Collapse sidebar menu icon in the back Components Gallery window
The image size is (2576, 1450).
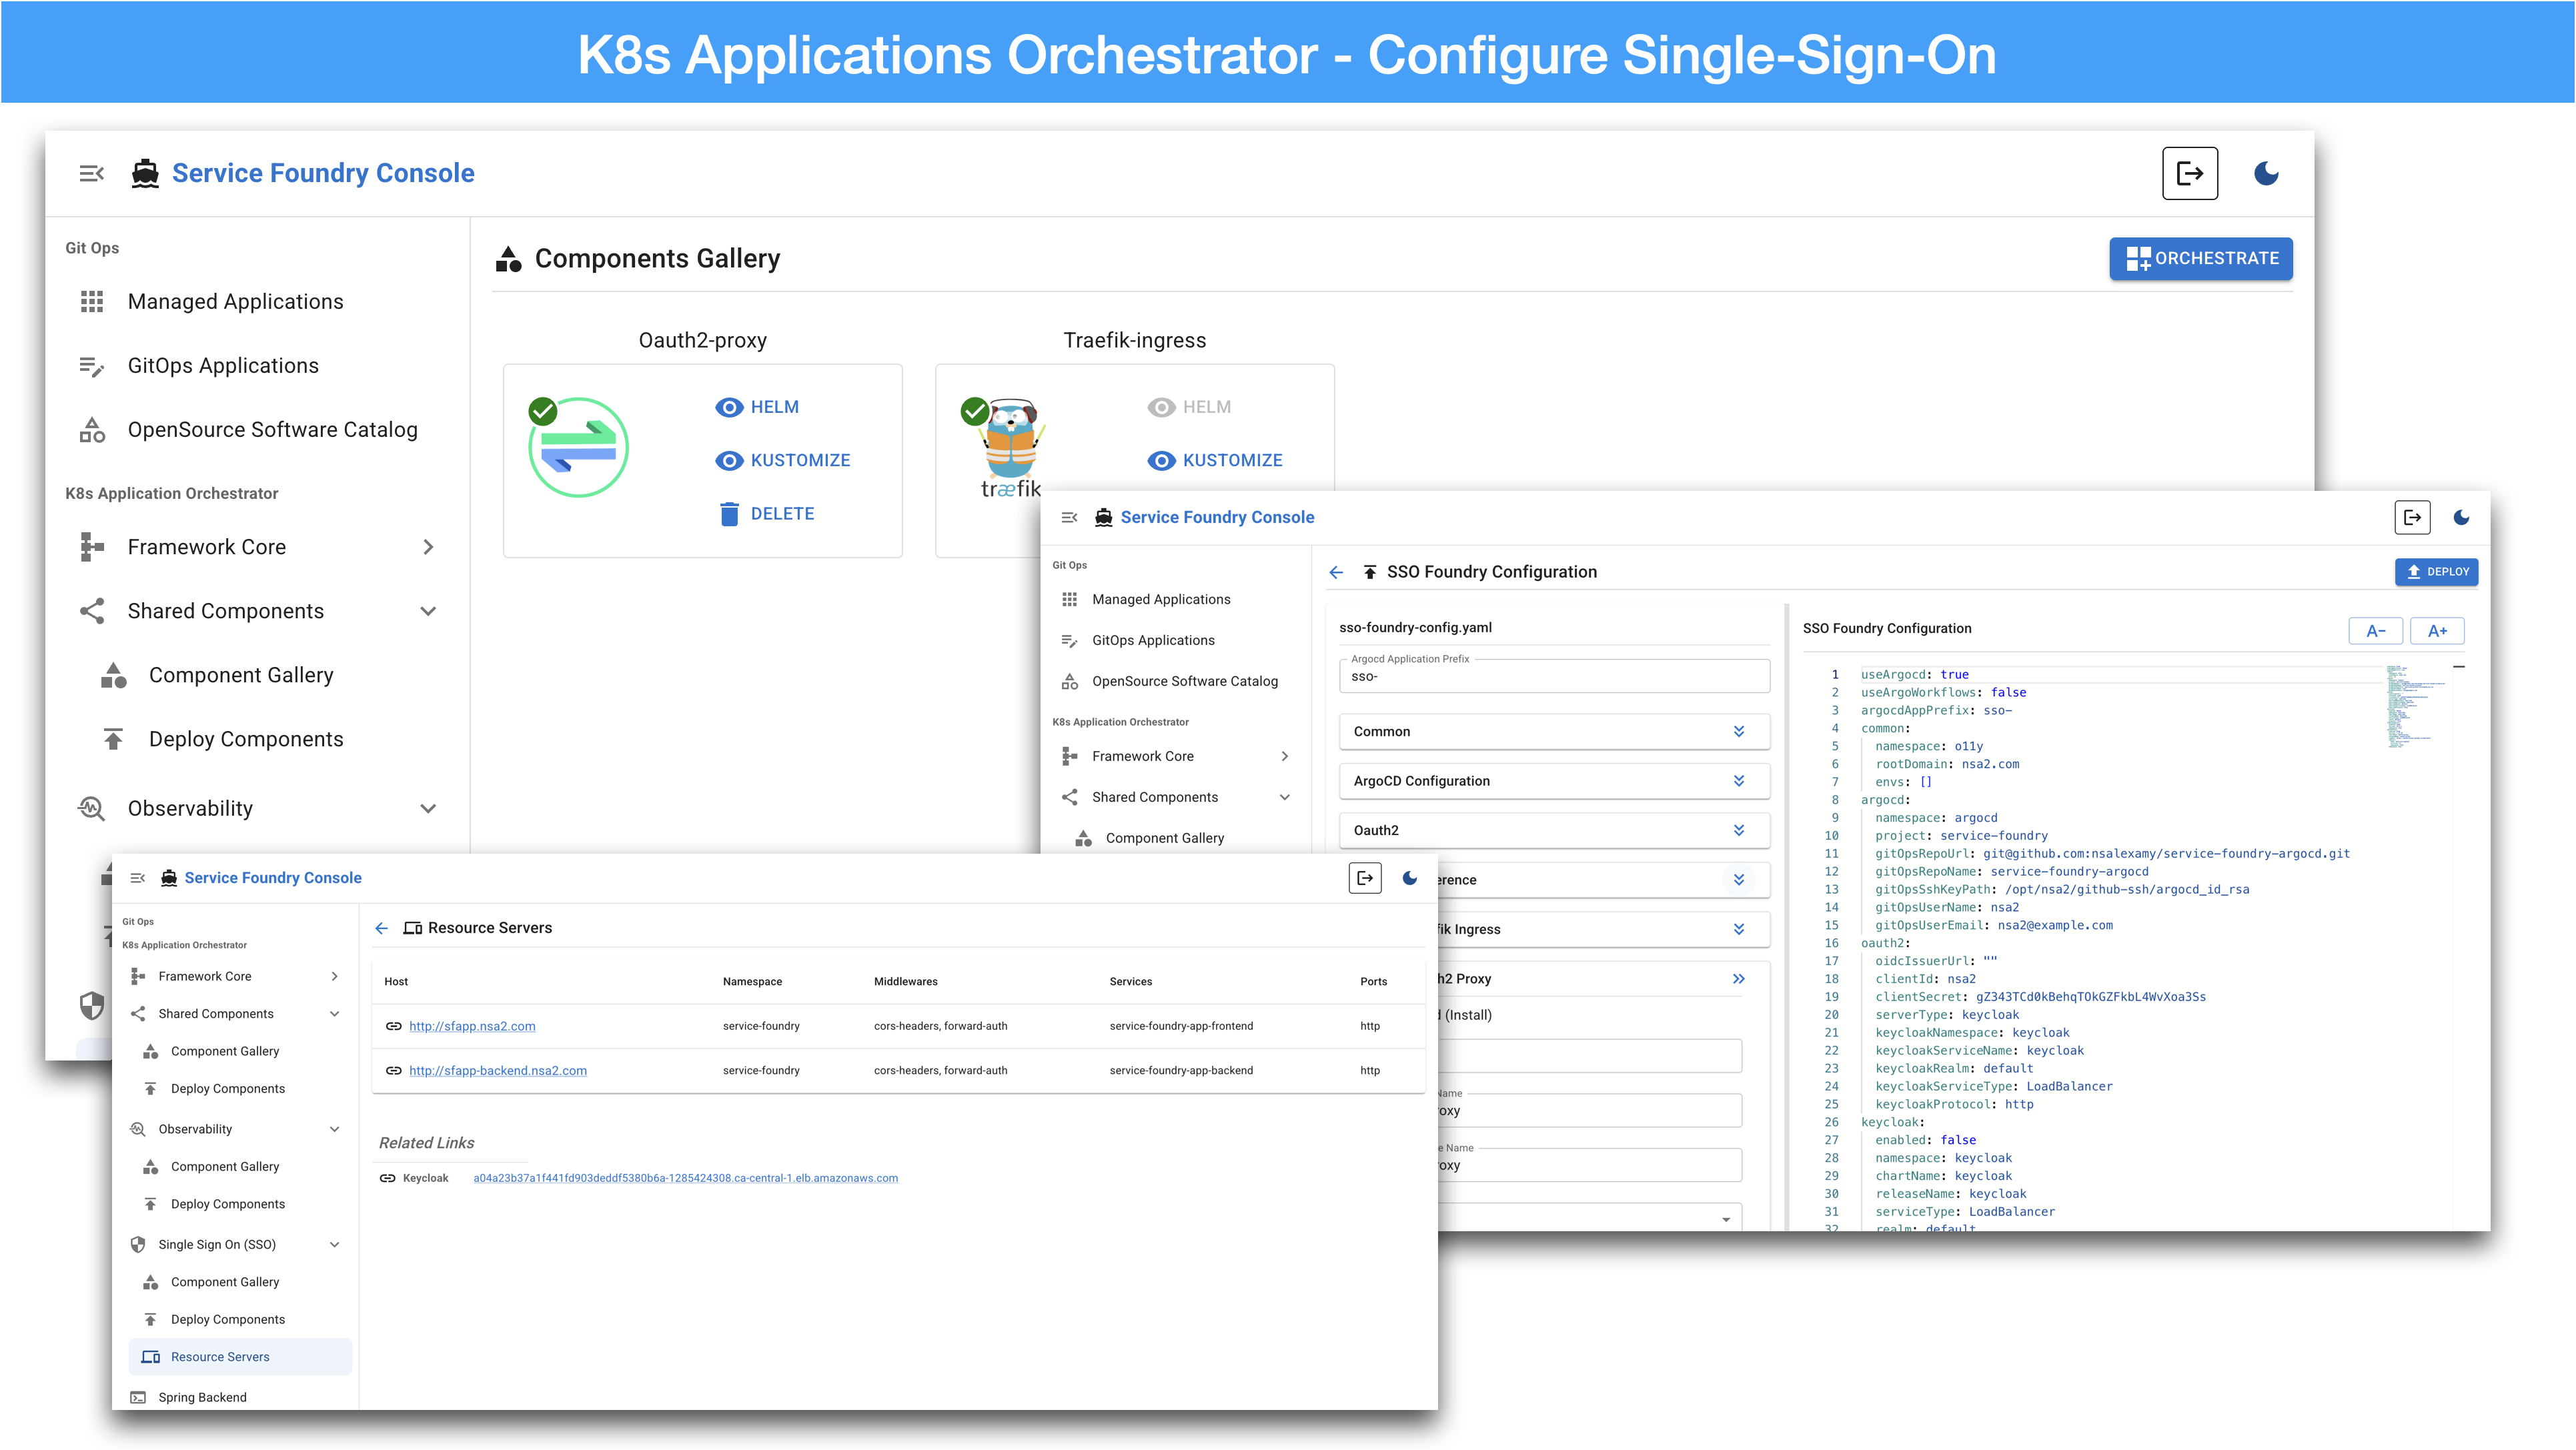91,173
